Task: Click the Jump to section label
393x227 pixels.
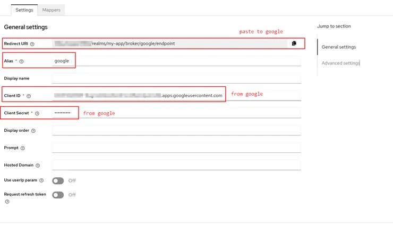Action: point(334,26)
